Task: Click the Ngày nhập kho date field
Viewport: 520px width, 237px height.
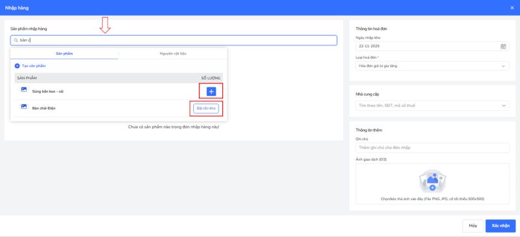Action: (x=432, y=46)
